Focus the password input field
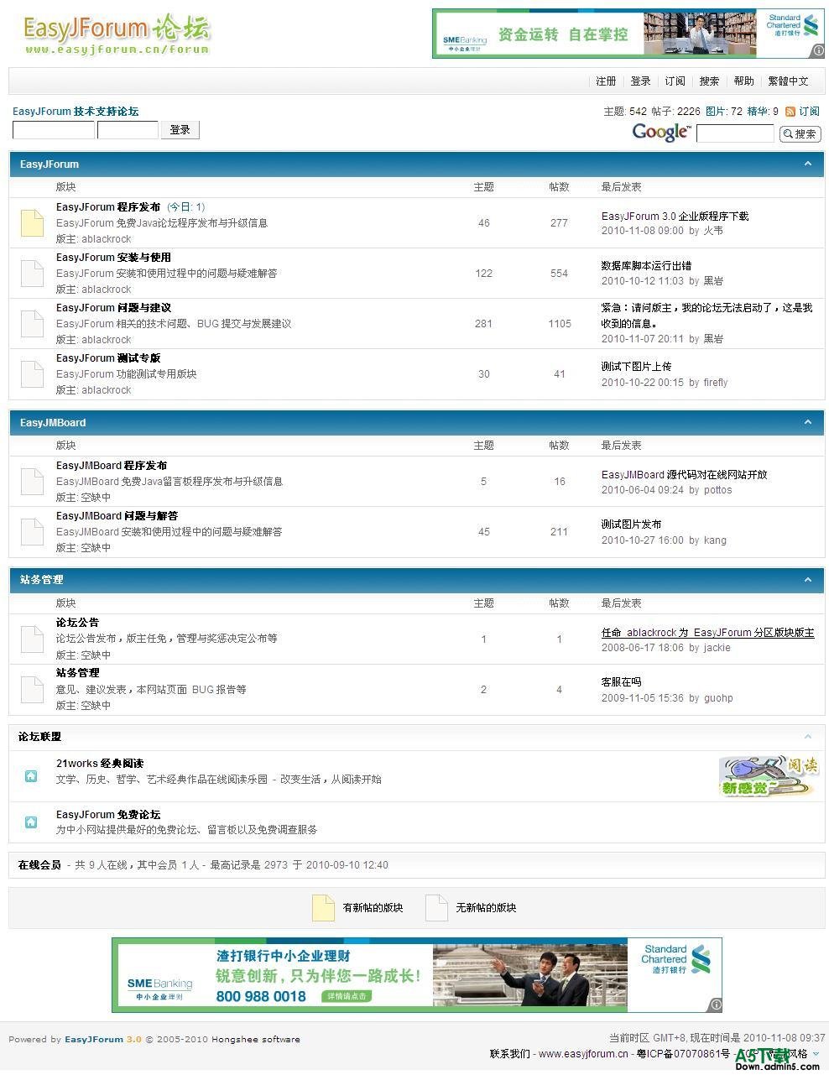Screen dimensions: 829x1075 pyautogui.click(x=128, y=130)
